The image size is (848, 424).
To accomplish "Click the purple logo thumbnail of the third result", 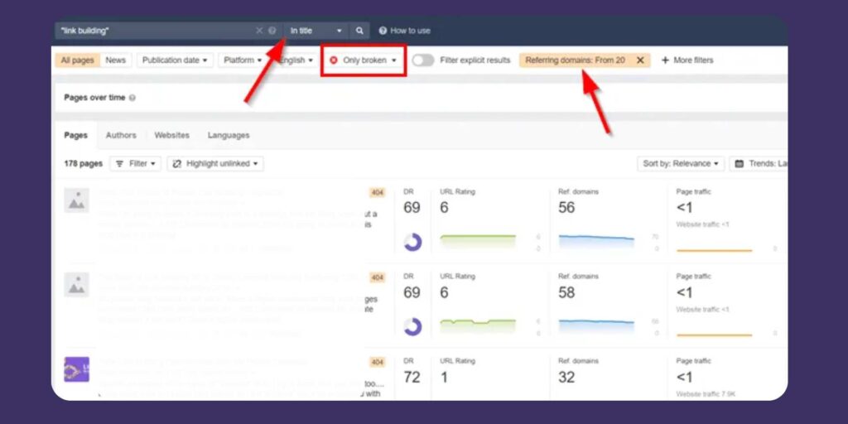I will [76, 369].
